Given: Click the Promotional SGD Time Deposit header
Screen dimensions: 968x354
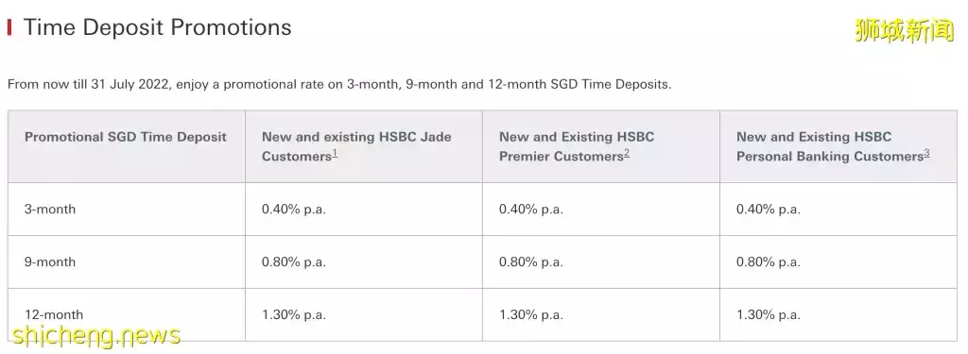Looking at the screenshot, I should (x=126, y=137).
